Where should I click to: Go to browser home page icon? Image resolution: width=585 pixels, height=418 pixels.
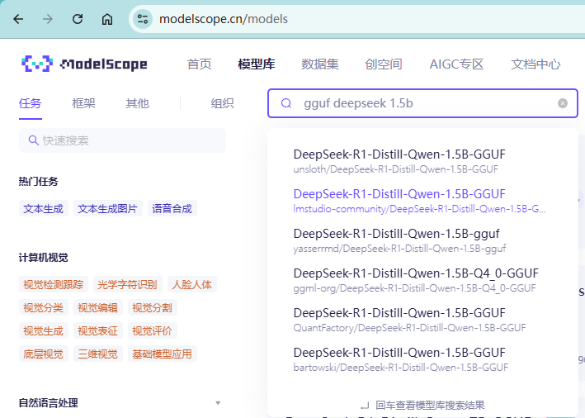point(107,19)
